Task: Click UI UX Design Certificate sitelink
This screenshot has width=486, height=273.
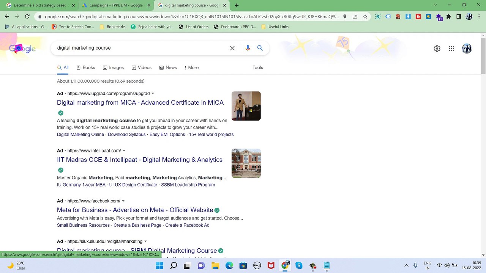Action: pyautogui.click(x=133, y=185)
